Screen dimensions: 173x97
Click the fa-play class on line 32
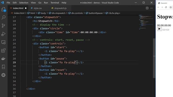point(69,74)
